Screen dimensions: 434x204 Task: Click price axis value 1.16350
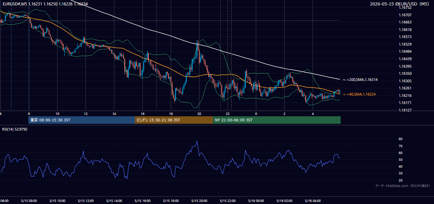(405, 73)
